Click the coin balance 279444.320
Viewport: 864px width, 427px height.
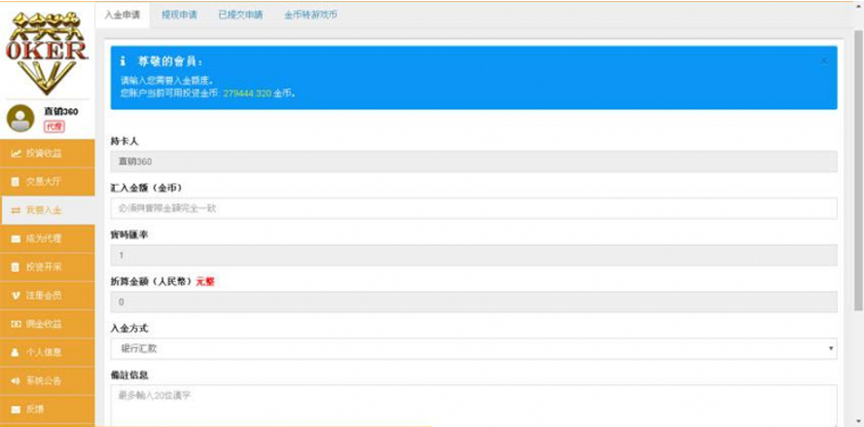click(247, 93)
